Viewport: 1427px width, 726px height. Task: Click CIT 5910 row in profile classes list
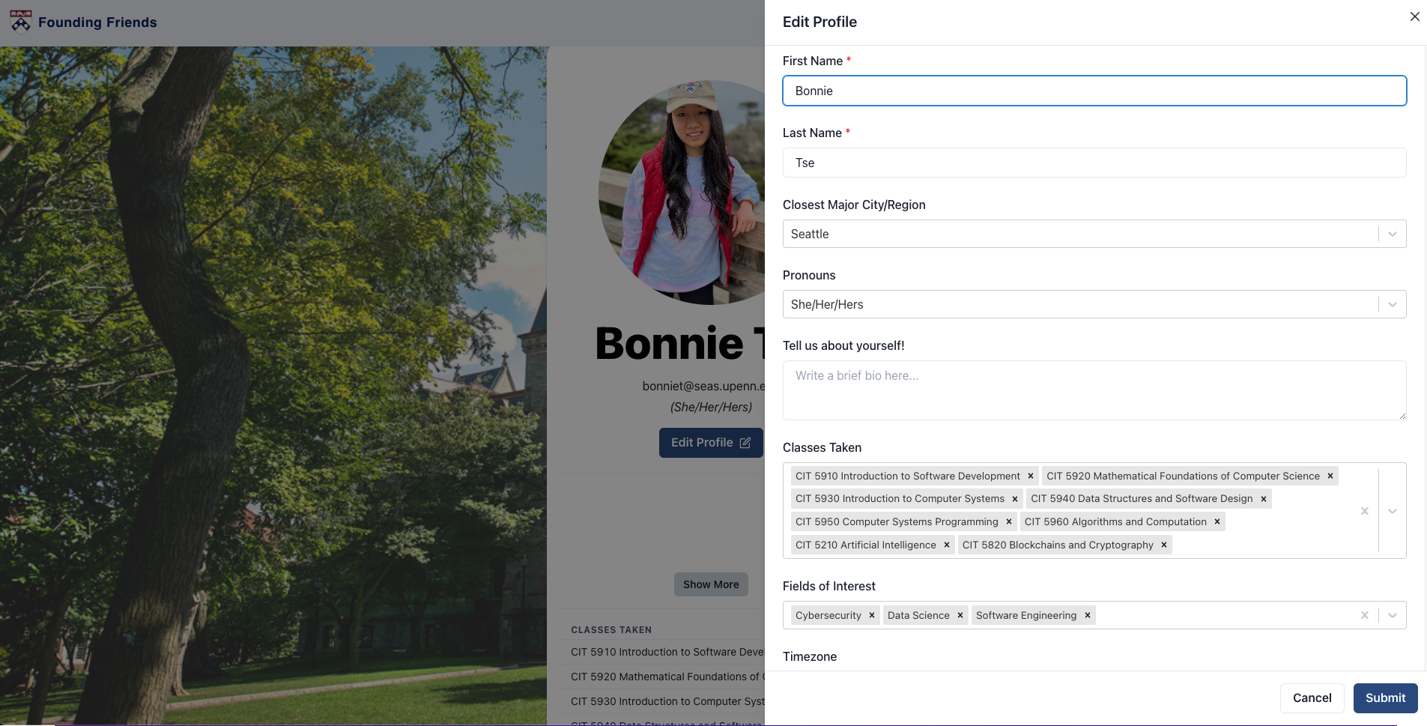667,652
